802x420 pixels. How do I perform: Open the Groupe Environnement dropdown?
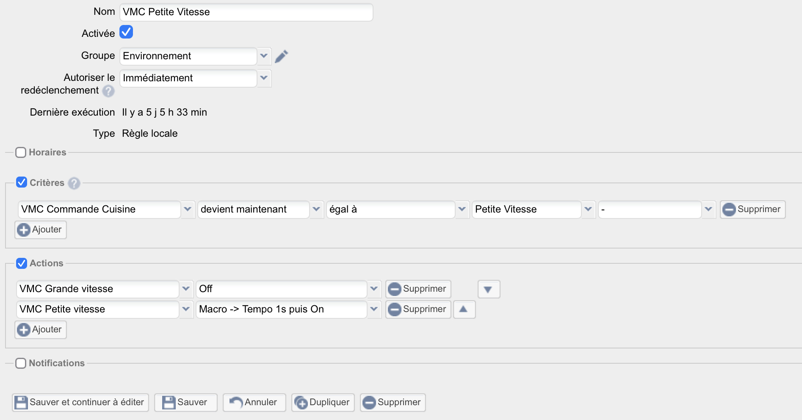coord(264,56)
